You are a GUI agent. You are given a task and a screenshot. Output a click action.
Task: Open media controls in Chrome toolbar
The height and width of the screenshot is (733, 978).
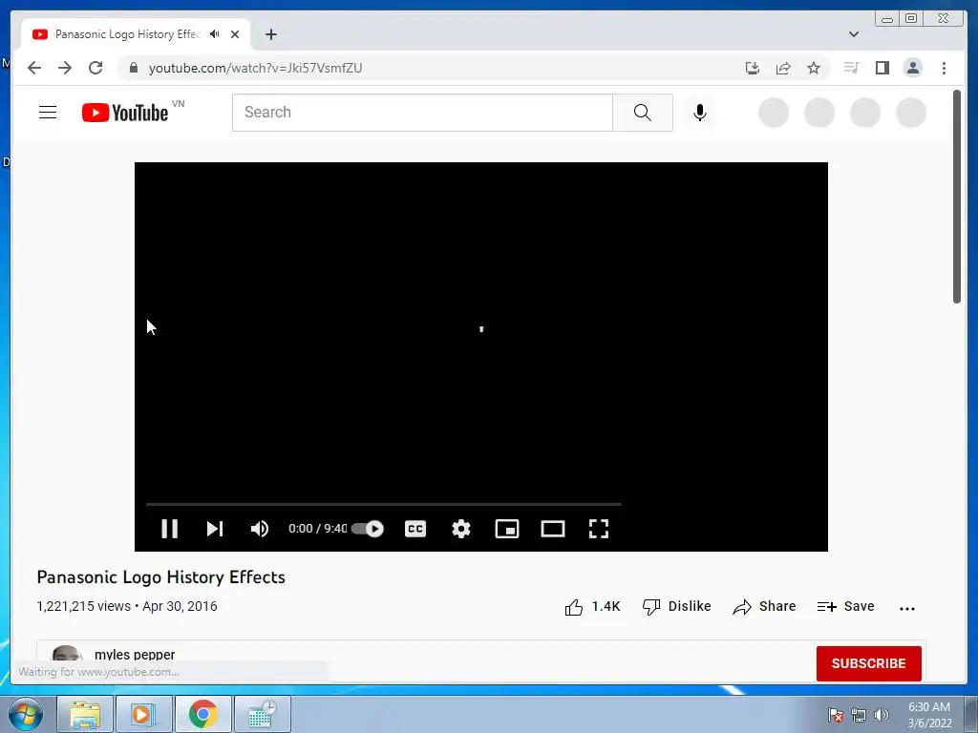851,68
